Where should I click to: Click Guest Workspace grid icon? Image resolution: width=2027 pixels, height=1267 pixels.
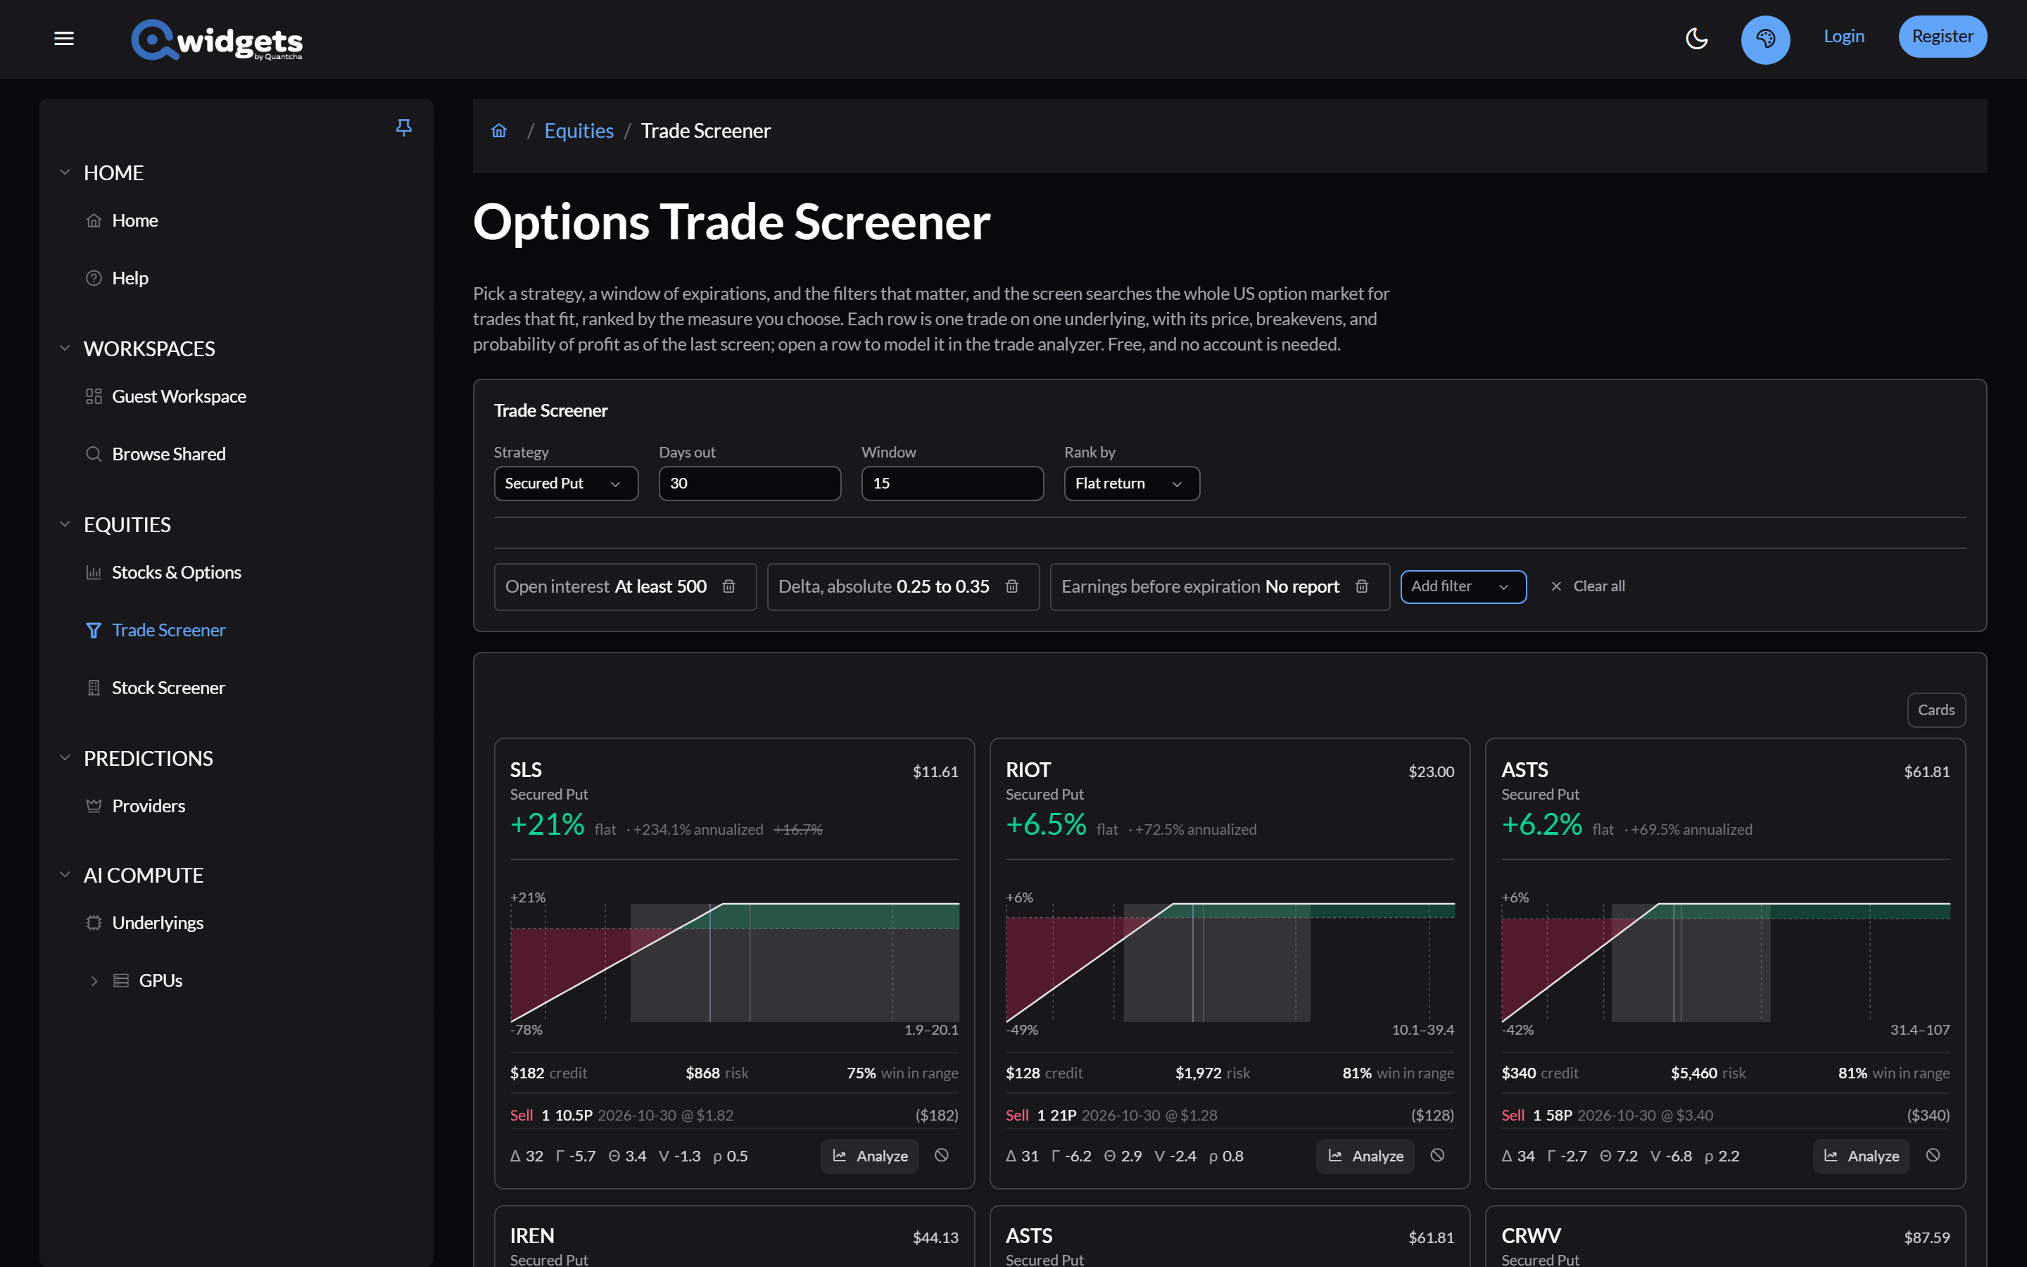(94, 396)
